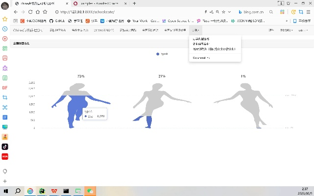Toggle the typeA legend series

161,54
